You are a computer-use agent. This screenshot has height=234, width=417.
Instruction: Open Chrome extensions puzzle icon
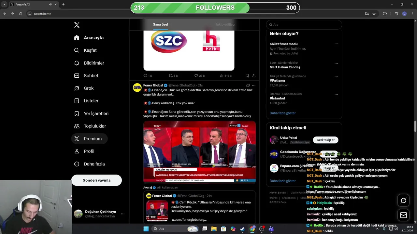[x=385, y=14]
